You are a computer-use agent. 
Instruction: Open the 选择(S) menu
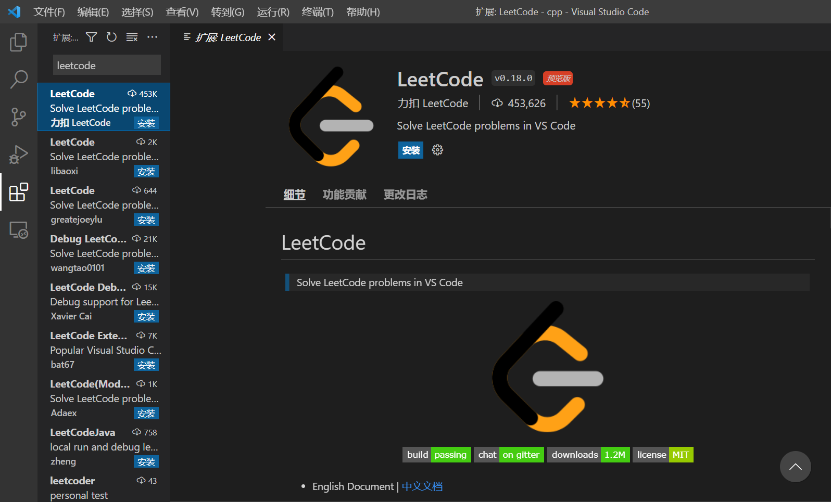[x=137, y=11]
